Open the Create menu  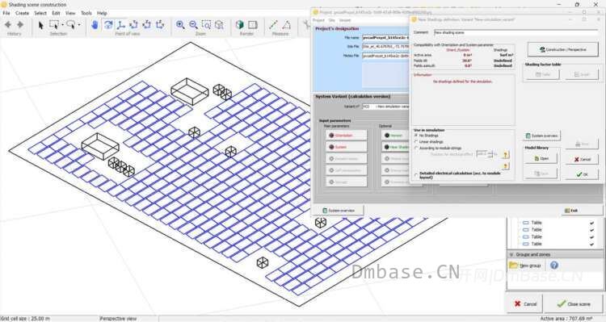click(x=22, y=13)
